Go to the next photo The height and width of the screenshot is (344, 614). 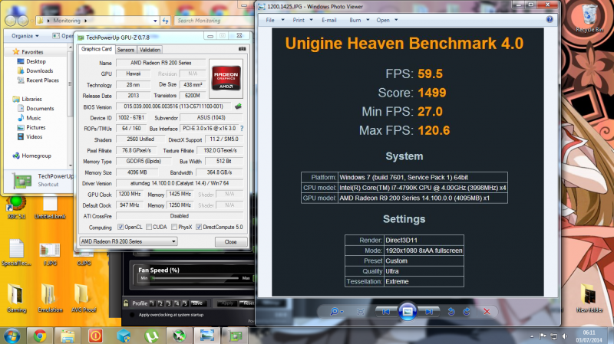429,312
